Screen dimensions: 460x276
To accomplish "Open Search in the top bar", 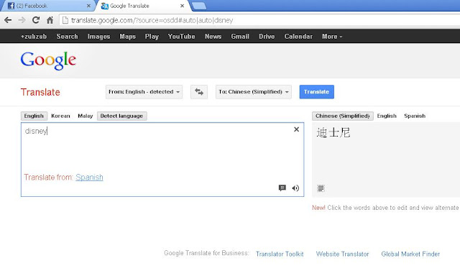I will [67, 37].
